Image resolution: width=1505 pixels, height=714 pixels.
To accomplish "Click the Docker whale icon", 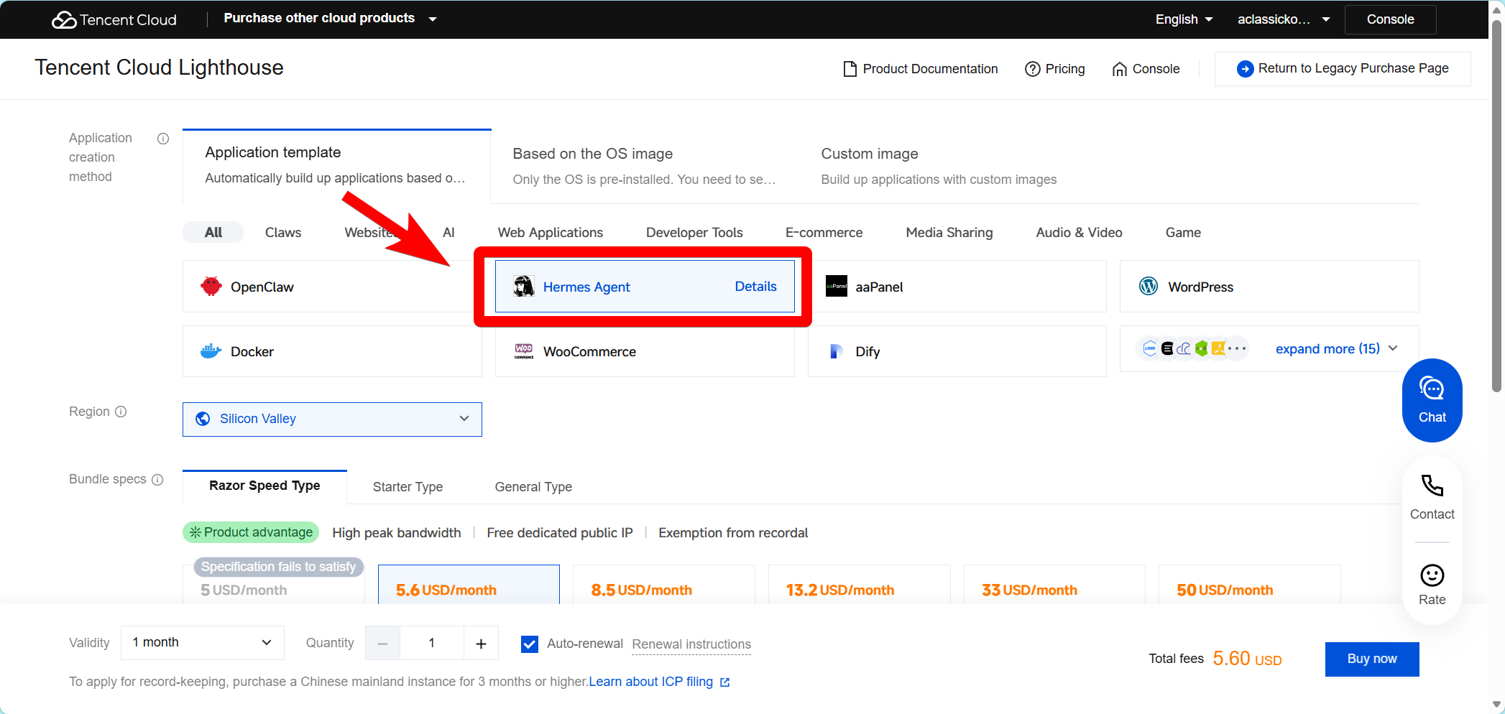I will pos(211,351).
